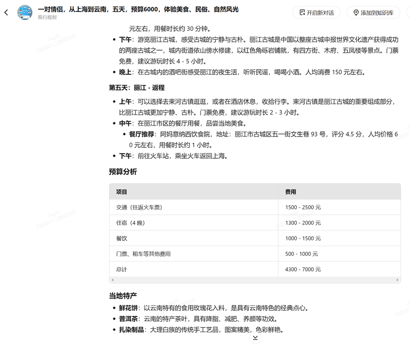
Task: Click the 下午 label about 游览丽江古城
Action: [125, 39]
